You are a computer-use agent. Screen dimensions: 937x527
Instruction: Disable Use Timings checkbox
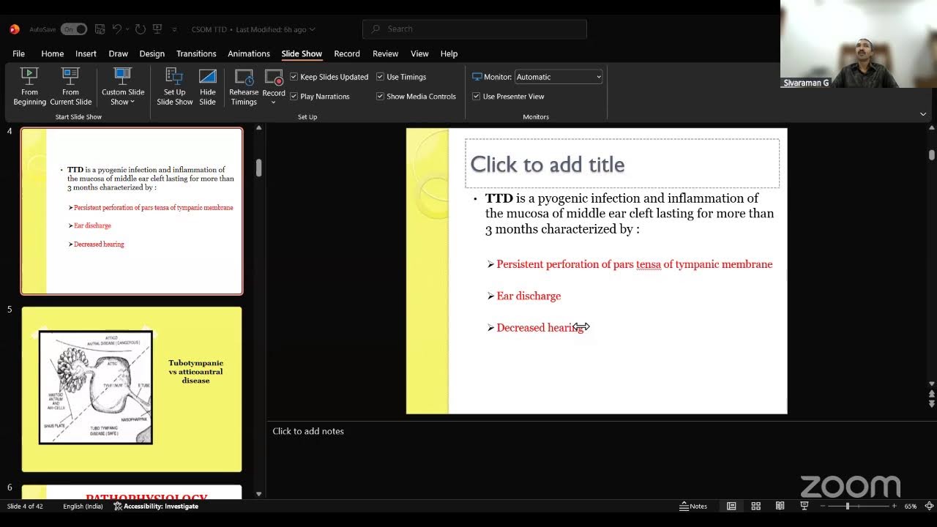[380, 77]
